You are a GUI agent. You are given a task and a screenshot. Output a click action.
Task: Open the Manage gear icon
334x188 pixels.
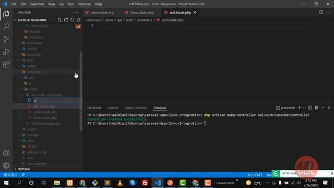[x=6, y=166]
